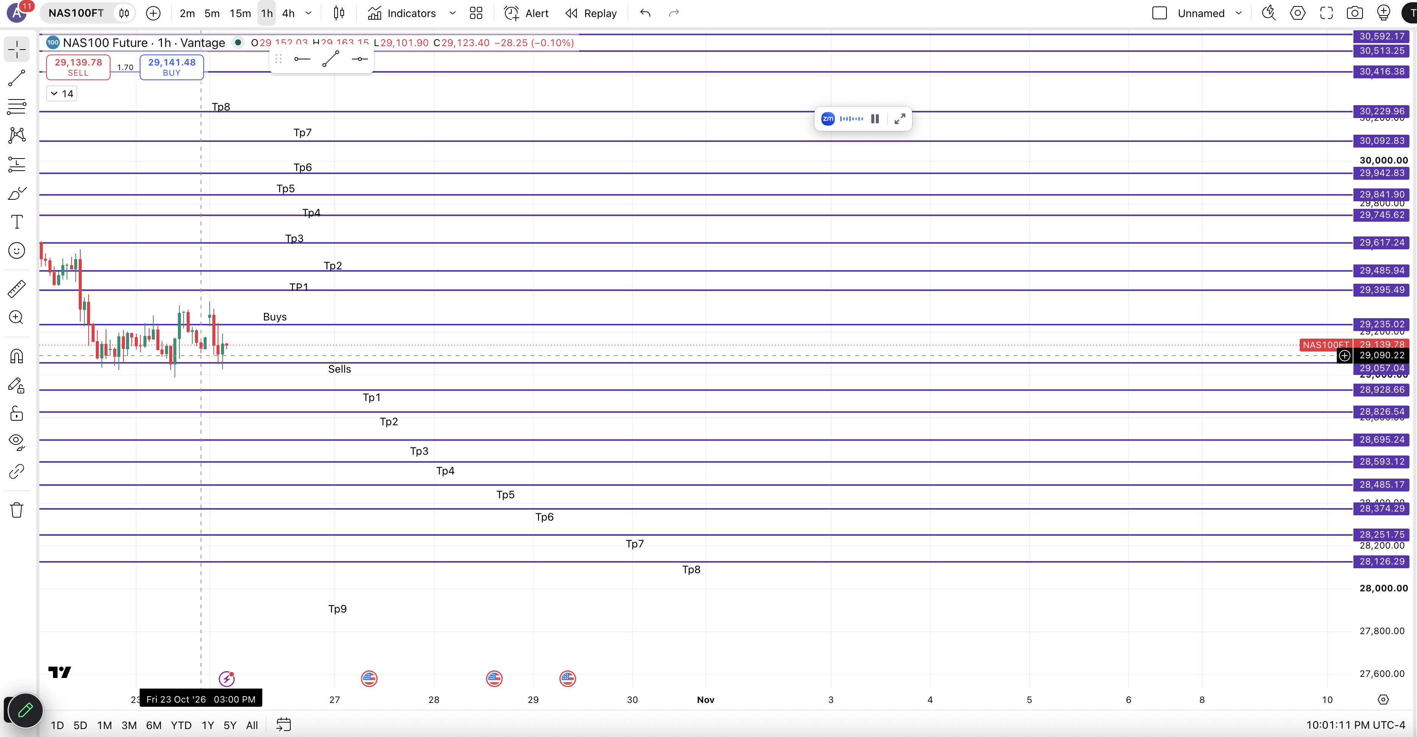The height and width of the screenshot is (737, 1417).
Task: Click the SELL 29,139.78 button
Action: pyautogui.click(x=78, y=67)
